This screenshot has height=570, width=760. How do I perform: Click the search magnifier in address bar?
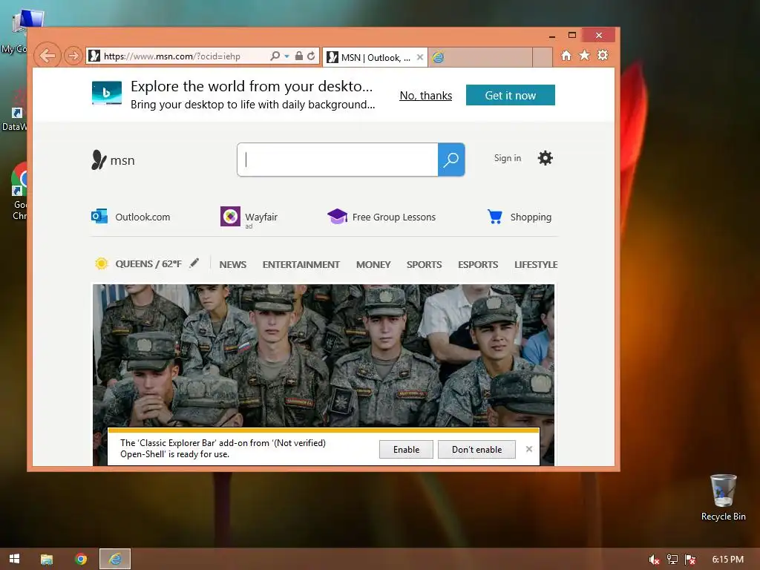[x=275, y=56]
